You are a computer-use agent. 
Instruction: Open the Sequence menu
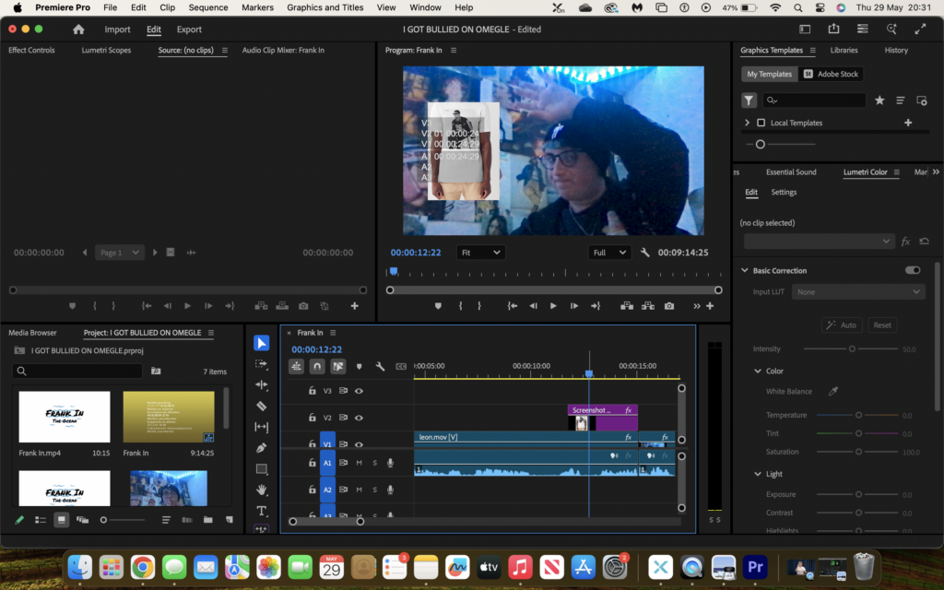208,7
